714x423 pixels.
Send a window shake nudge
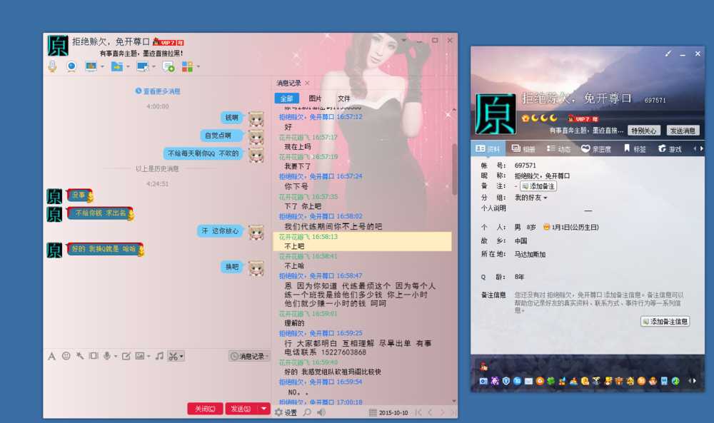(94, 356)
